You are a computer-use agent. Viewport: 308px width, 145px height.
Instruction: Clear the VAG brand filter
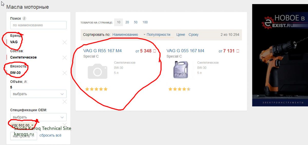(65, 42)
